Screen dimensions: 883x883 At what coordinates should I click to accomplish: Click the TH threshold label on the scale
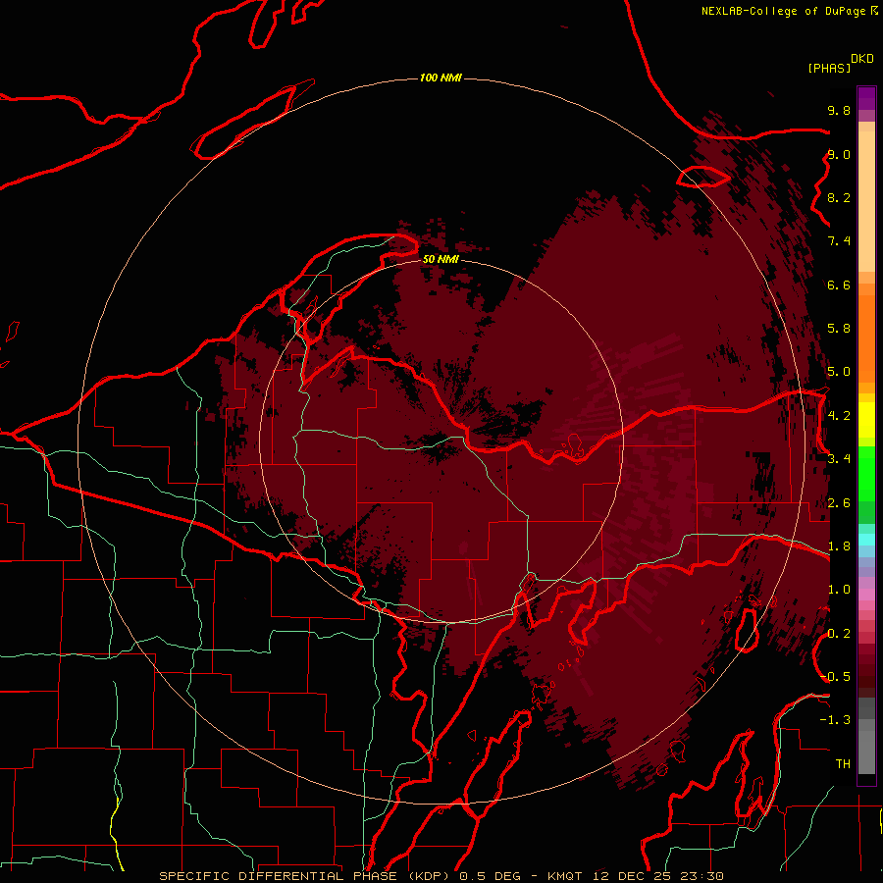[x=843, y=764]
